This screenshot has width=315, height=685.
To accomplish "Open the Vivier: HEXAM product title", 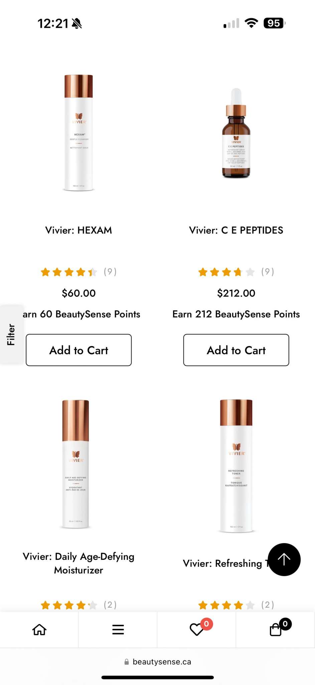I will [78, 230].
